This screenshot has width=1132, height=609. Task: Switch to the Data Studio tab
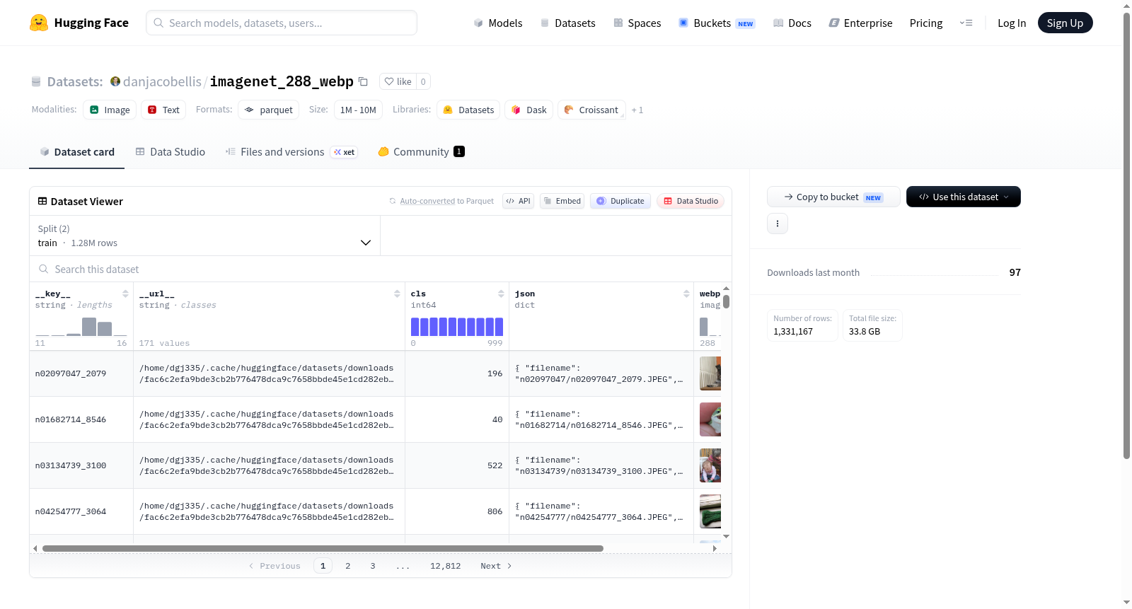[171, 152]
